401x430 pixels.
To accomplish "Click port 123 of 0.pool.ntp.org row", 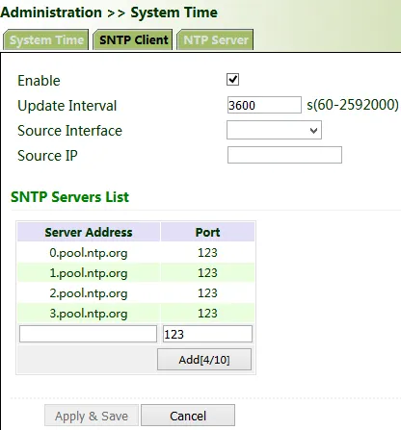I will tap(207, 253).
